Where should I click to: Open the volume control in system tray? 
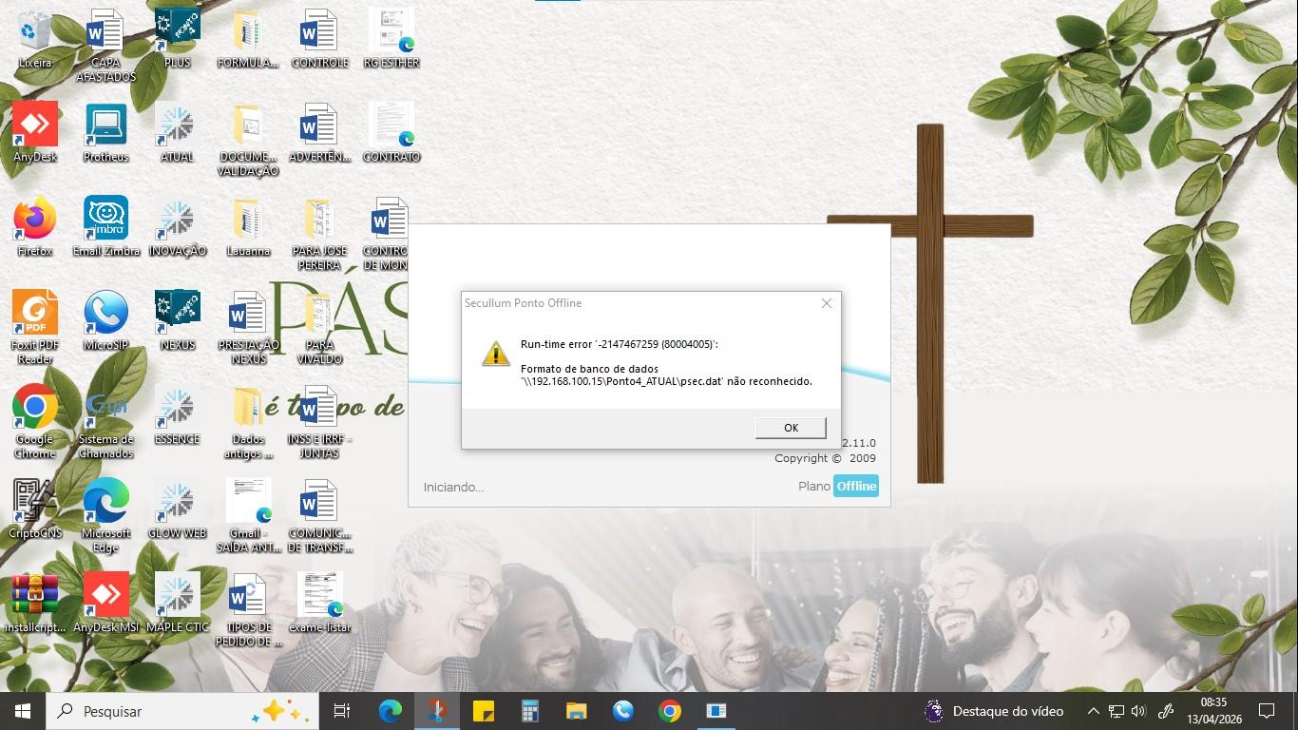1138,711
